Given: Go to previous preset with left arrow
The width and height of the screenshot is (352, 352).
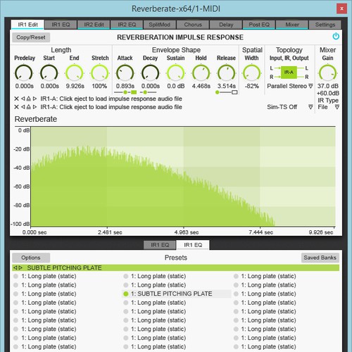Looking at the screenshot, I should coord(15,268).
